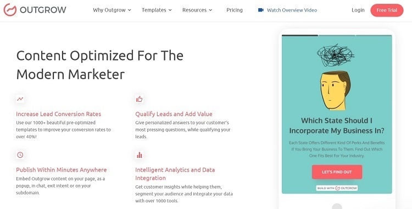
Task: Open the Templates dropdown menu
Action: [157, 10]
